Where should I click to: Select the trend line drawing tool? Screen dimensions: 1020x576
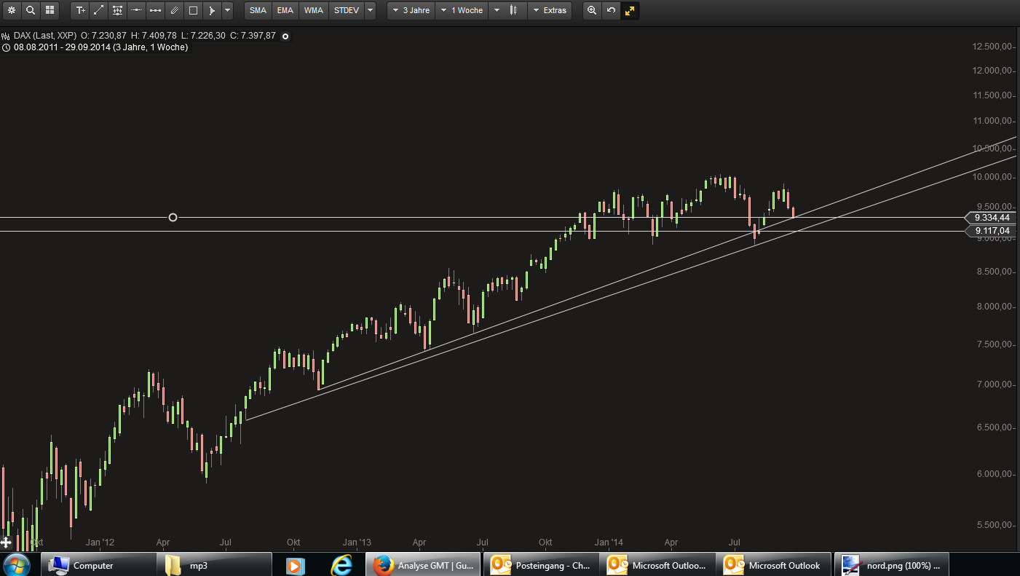point(99,10)
